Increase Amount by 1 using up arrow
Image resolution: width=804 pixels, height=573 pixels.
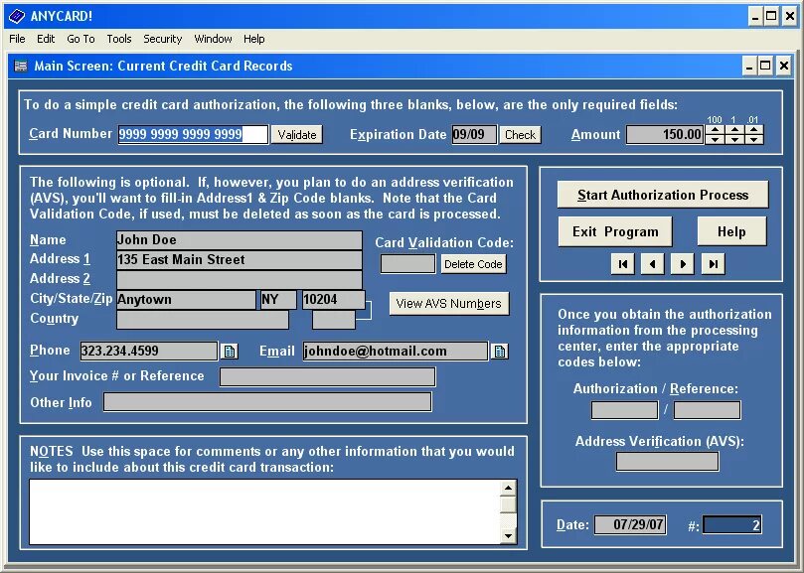pos(734,130)
